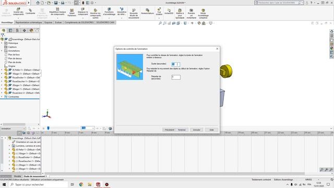Click the New document icon
334x188 pixels.
(x=42, y=3)
